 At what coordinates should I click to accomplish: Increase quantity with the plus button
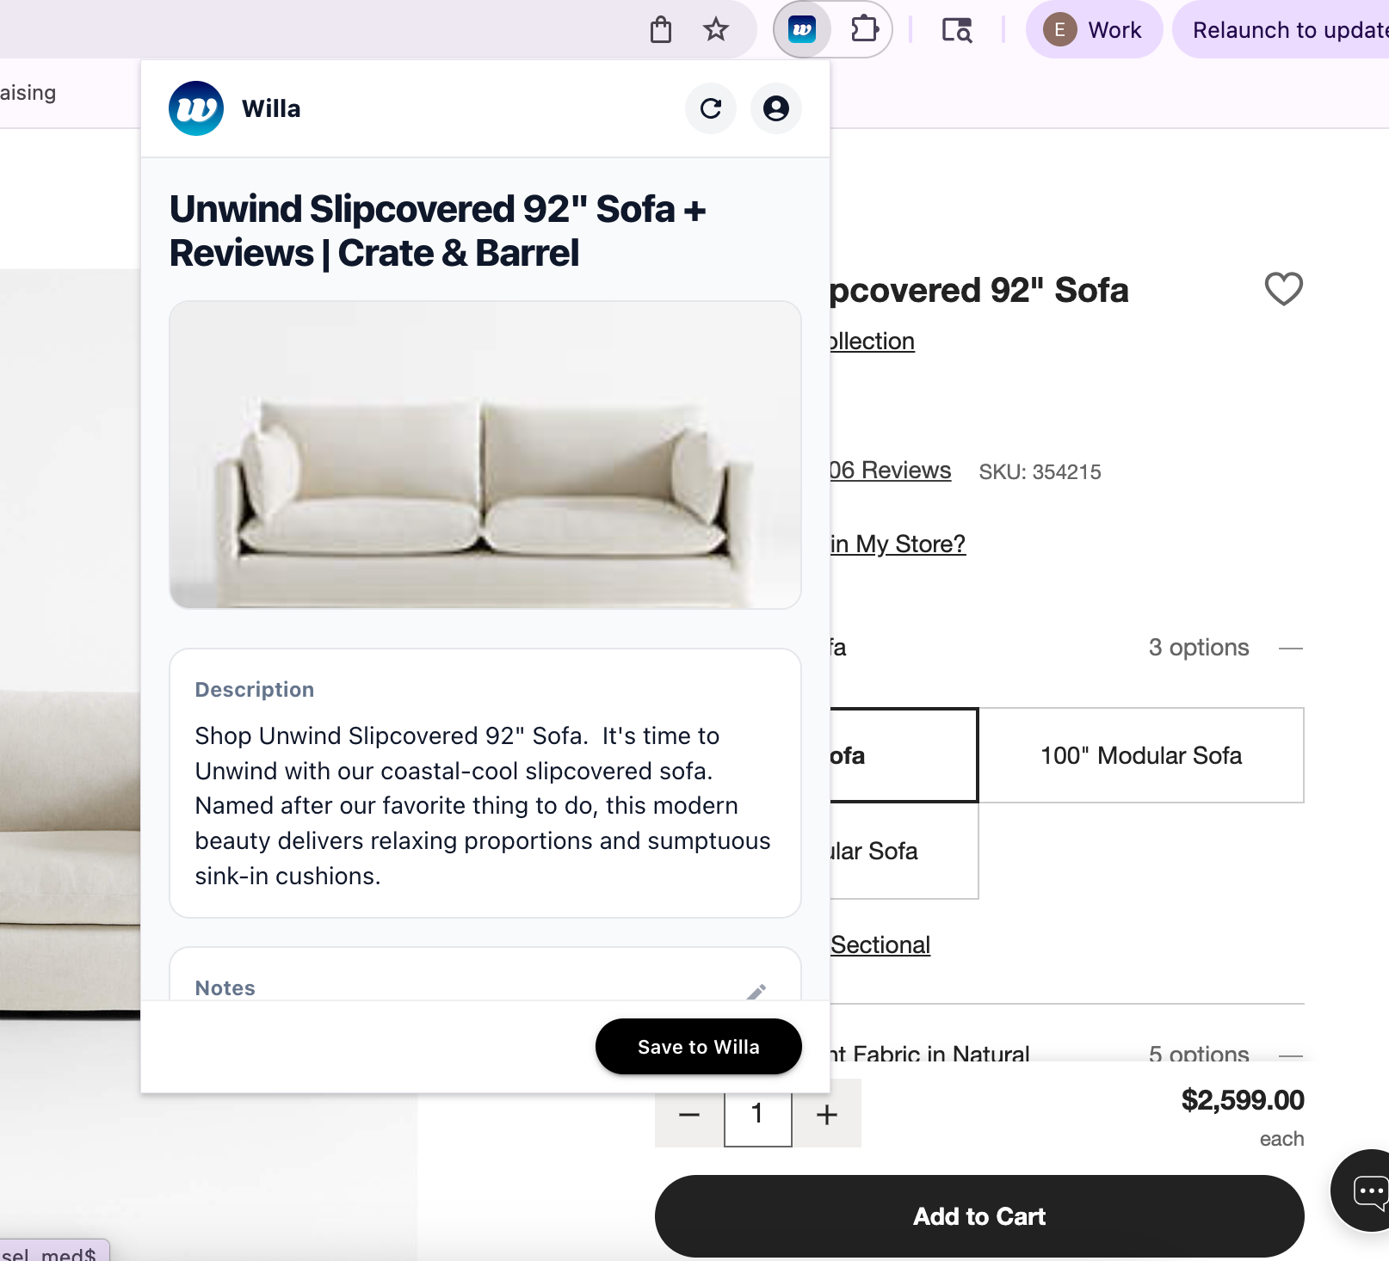(827, 1115)
